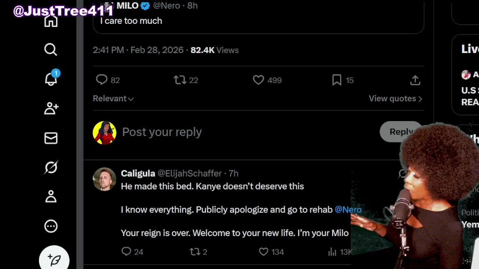Like the post with 499 likes
Screen dimensions: 479x269
[258, 80]
